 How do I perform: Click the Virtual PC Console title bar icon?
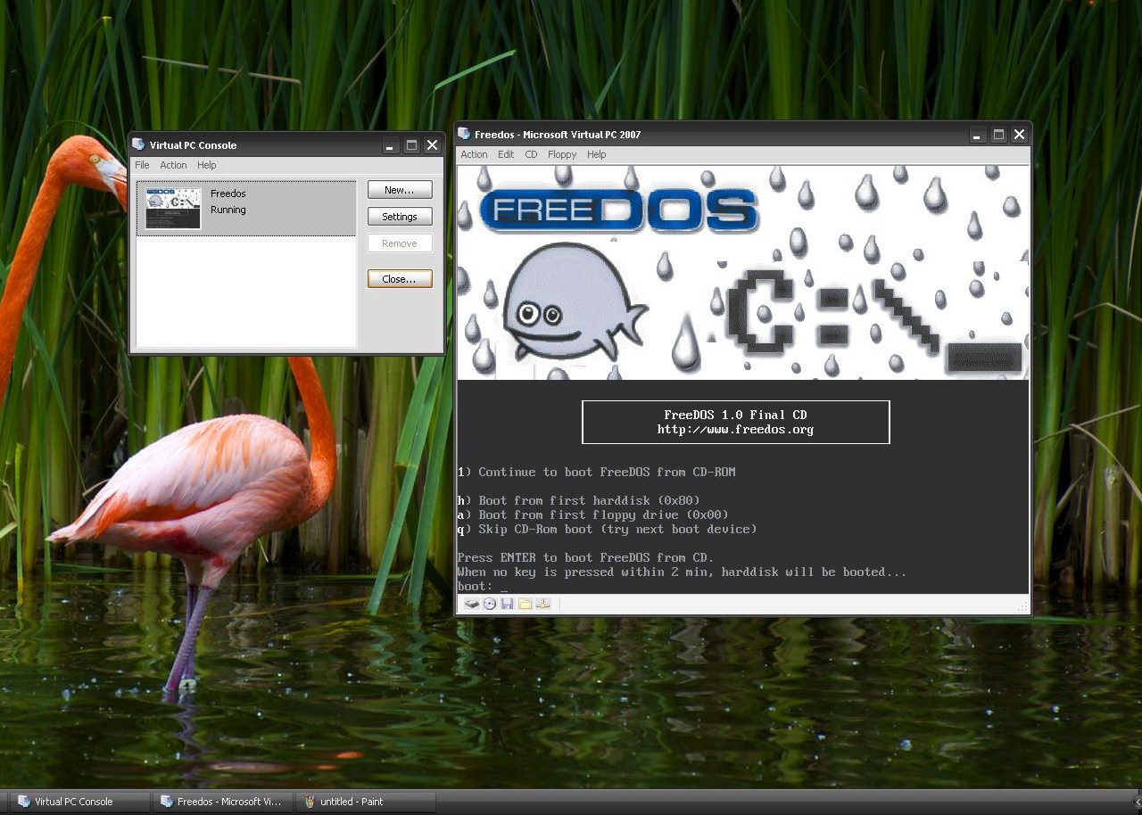point(138,144)
